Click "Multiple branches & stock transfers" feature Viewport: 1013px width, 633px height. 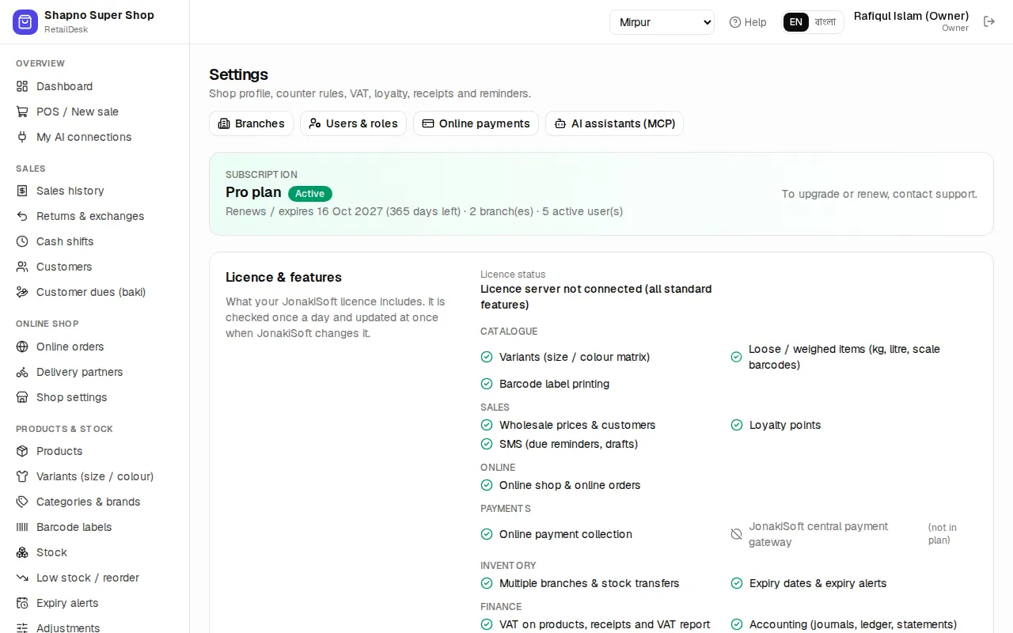click(x=590, y=583)
